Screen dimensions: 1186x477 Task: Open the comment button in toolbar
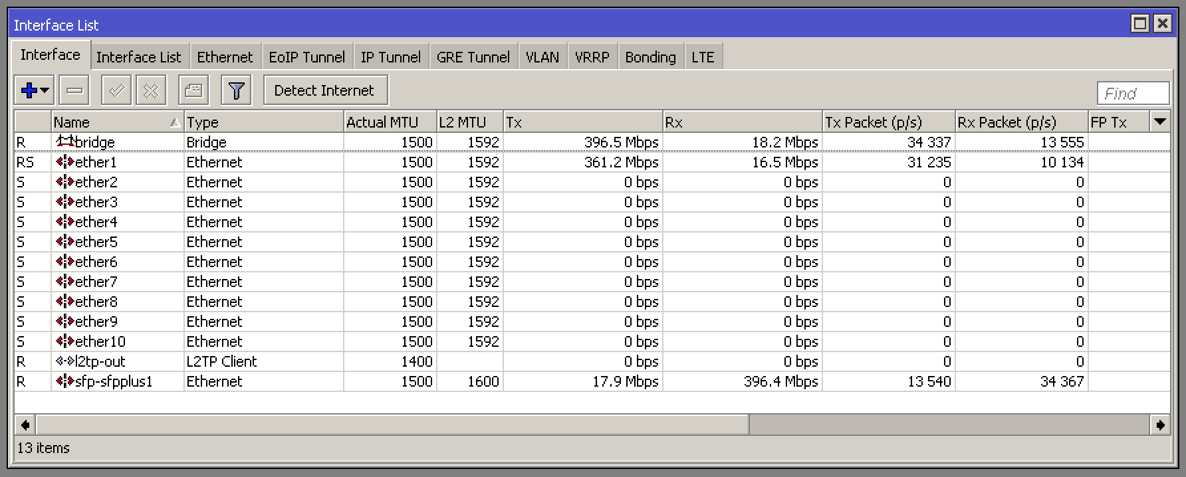(x=193, y=90)
